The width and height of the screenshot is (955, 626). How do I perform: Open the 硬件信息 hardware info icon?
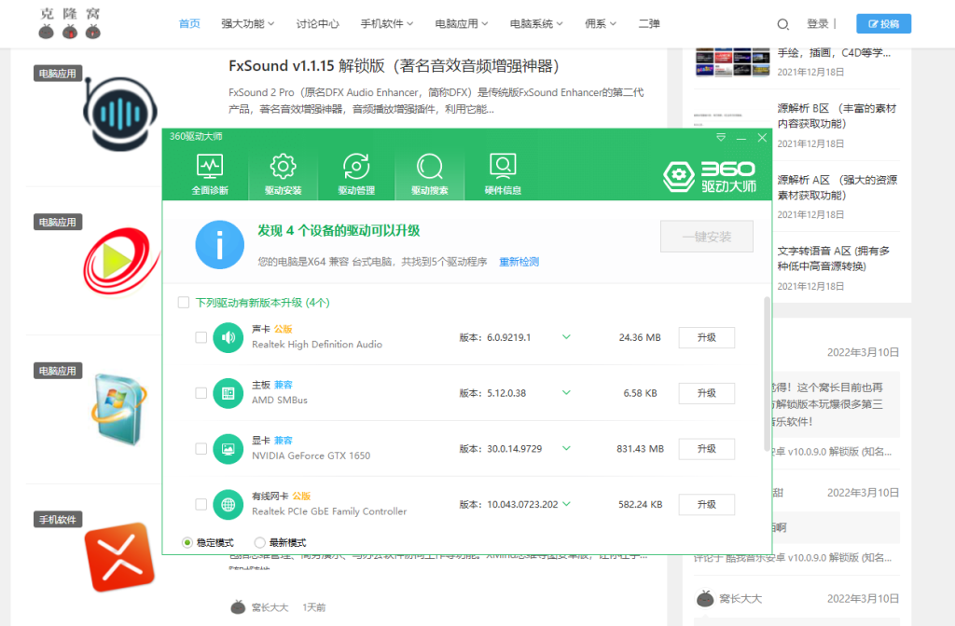click(x=503, y=167)
